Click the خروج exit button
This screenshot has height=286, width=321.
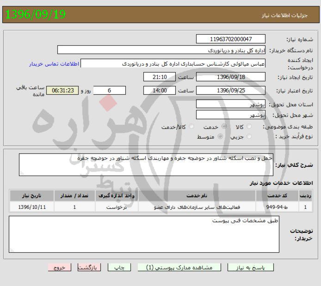(x=60, y=268)
